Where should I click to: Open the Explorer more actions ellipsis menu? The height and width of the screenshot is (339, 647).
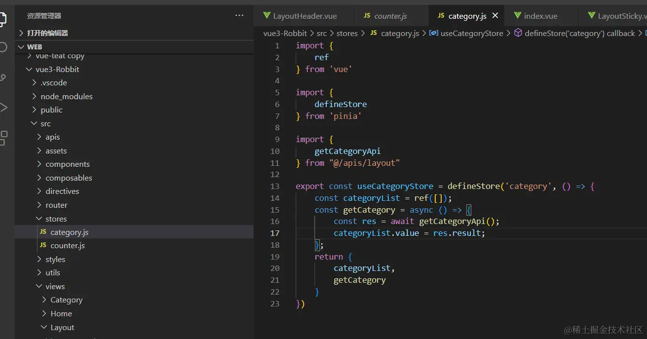[x=239, y=16]
